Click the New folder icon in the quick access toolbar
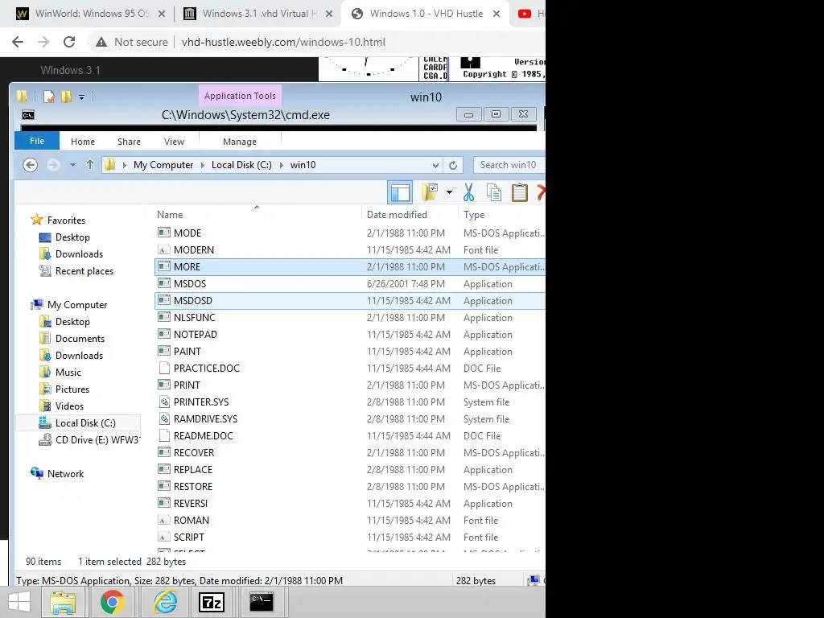 [x=66, y=97]
